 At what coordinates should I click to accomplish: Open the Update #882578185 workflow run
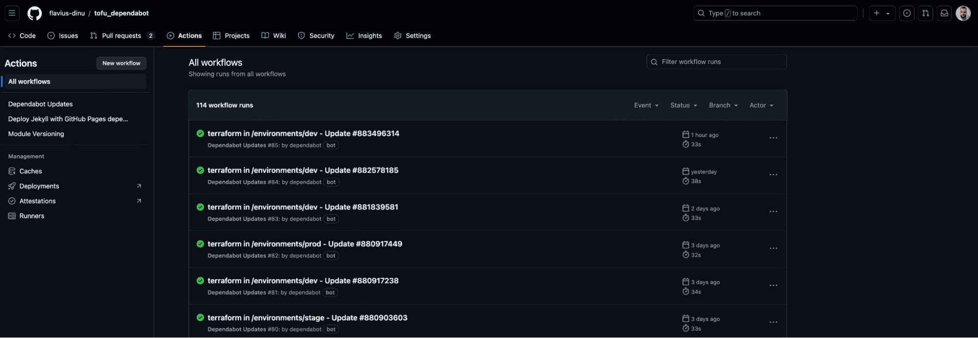303,170
